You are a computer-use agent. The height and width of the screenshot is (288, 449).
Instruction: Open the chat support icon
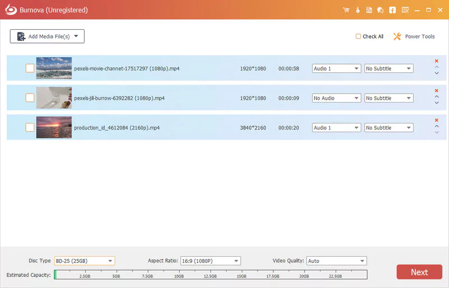click(381, 10)
